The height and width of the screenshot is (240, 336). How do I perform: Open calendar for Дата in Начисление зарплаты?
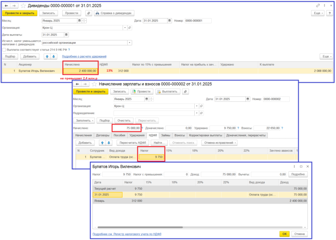[248, 99]
